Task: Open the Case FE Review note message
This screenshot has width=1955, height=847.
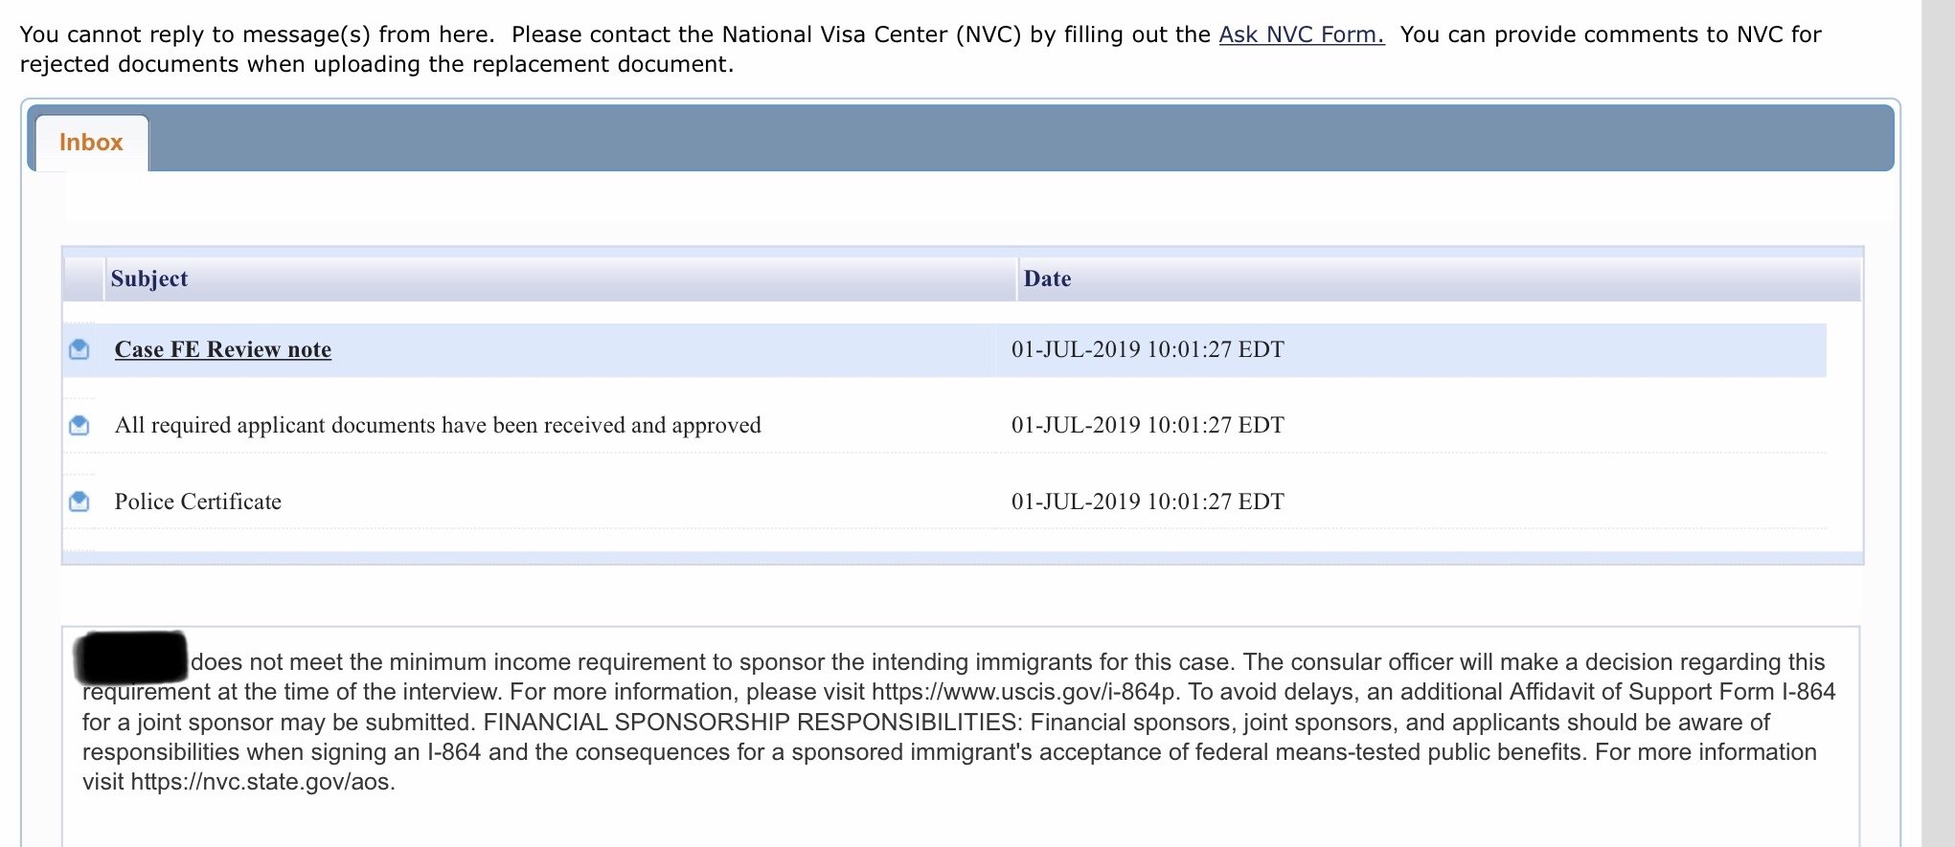Action: pyautogui.click(x=223, y=349)
